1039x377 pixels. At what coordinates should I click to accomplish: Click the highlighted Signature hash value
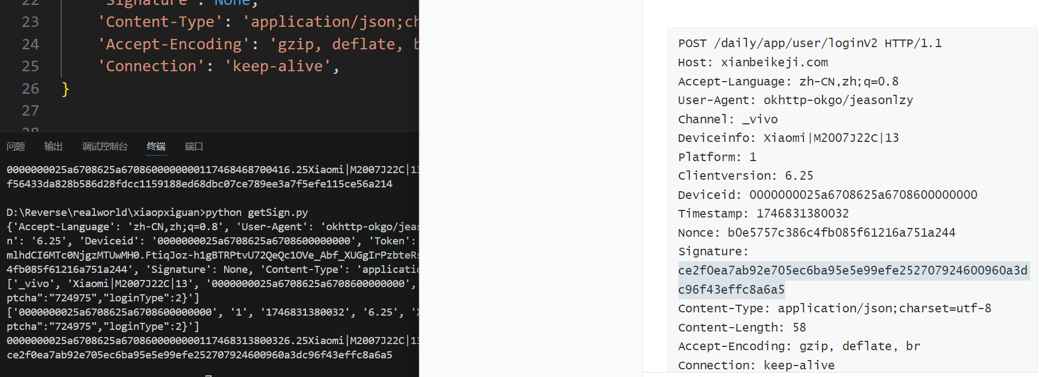[852, 271]
